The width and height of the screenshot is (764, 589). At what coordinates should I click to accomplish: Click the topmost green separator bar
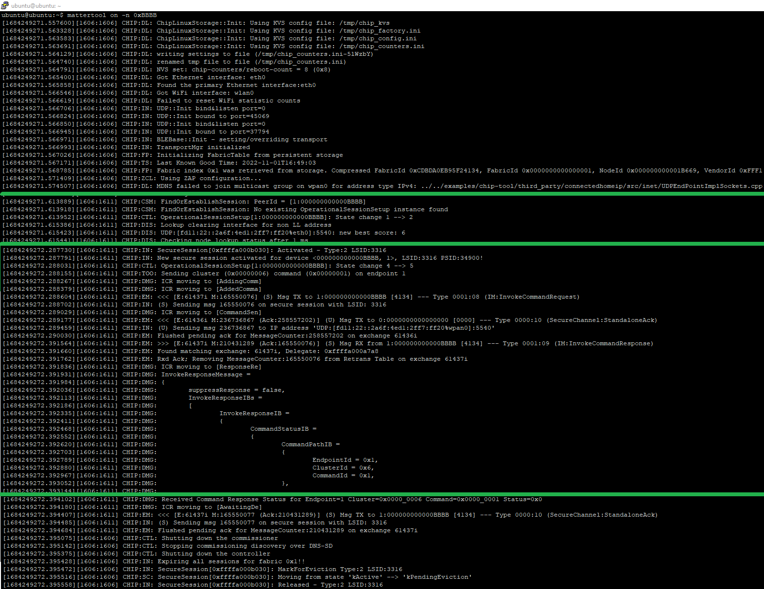[382, 194]
